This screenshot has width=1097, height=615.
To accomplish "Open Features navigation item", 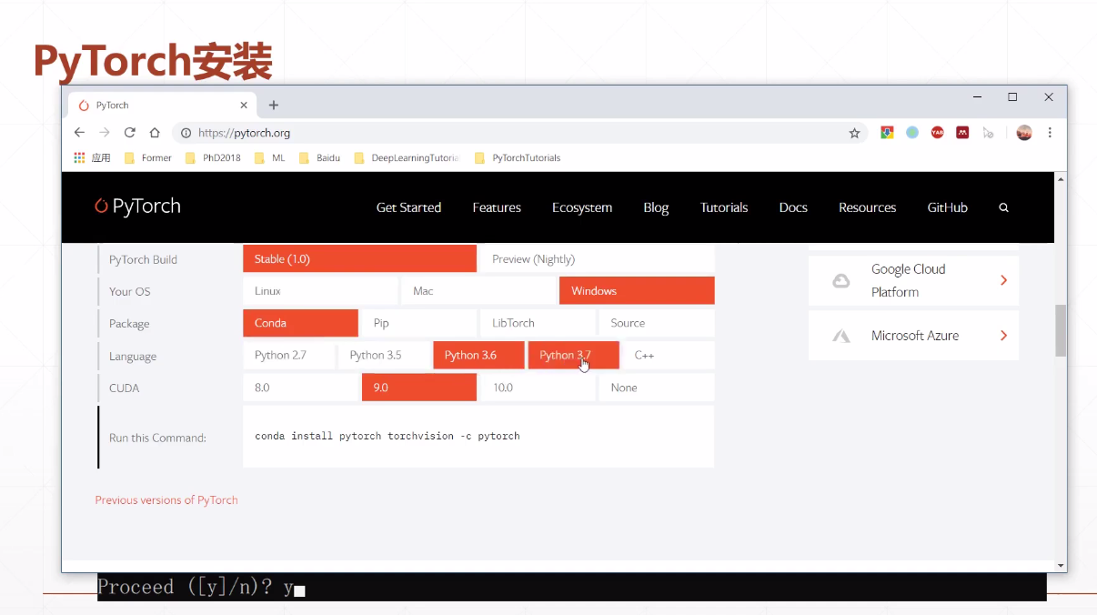I will point(497,207).
